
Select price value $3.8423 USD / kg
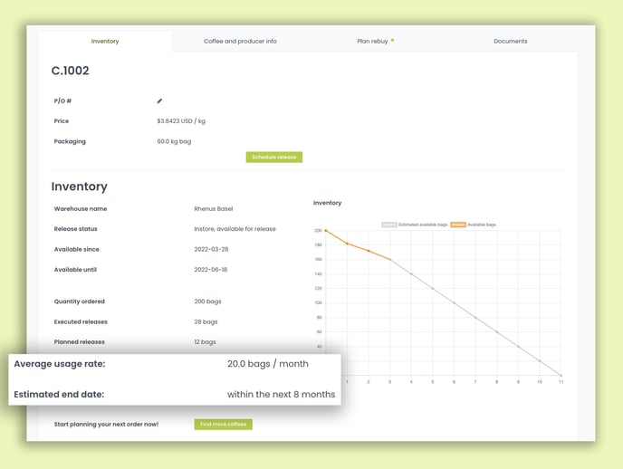click(181, 121)
